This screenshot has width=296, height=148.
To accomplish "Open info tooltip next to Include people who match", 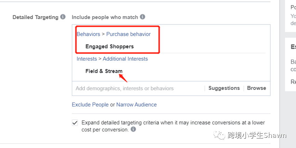I will tap(143, 17).
